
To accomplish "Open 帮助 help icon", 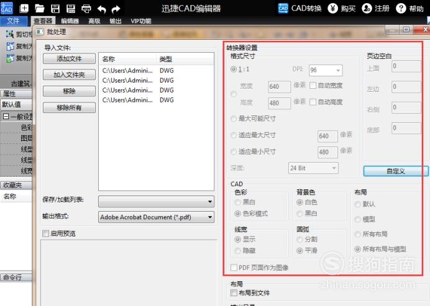I will tap(401, 9).
